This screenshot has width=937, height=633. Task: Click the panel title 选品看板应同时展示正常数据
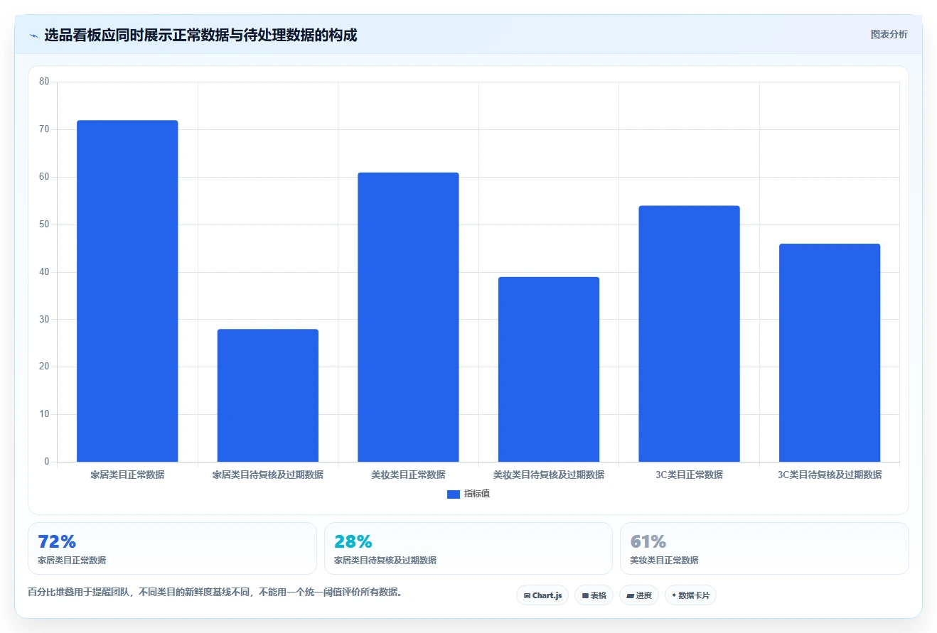coord(200,35)
